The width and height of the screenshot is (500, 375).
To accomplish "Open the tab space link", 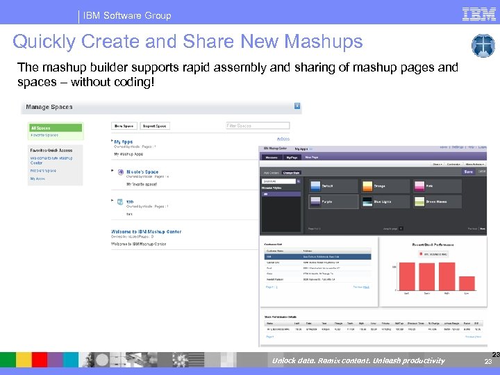I will [x=130, y=201].
